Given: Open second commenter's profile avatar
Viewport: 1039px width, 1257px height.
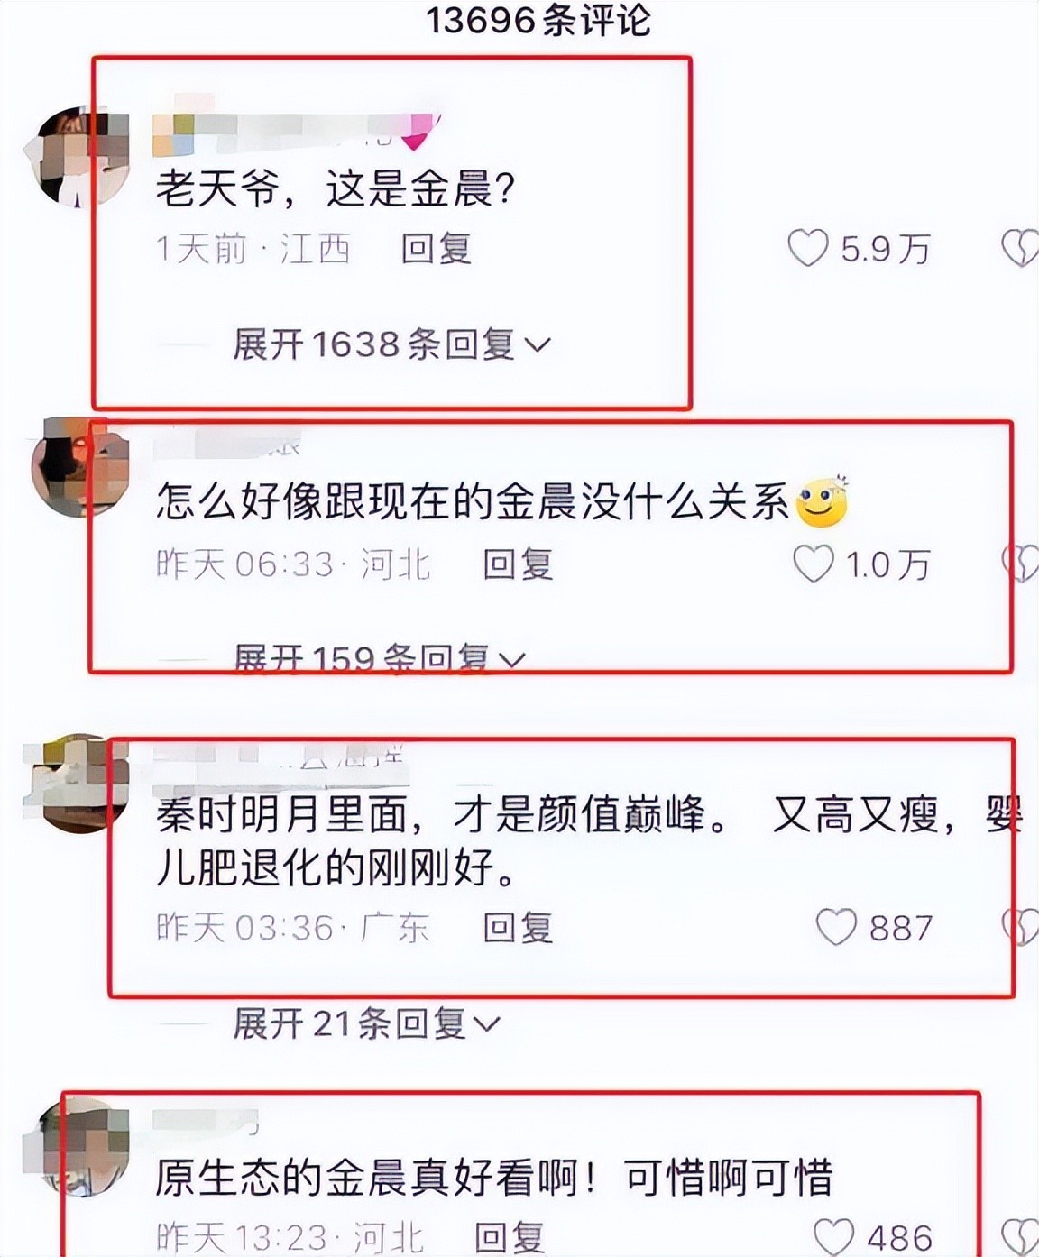Looking at the screenshot, I should [x=81, y=467].
